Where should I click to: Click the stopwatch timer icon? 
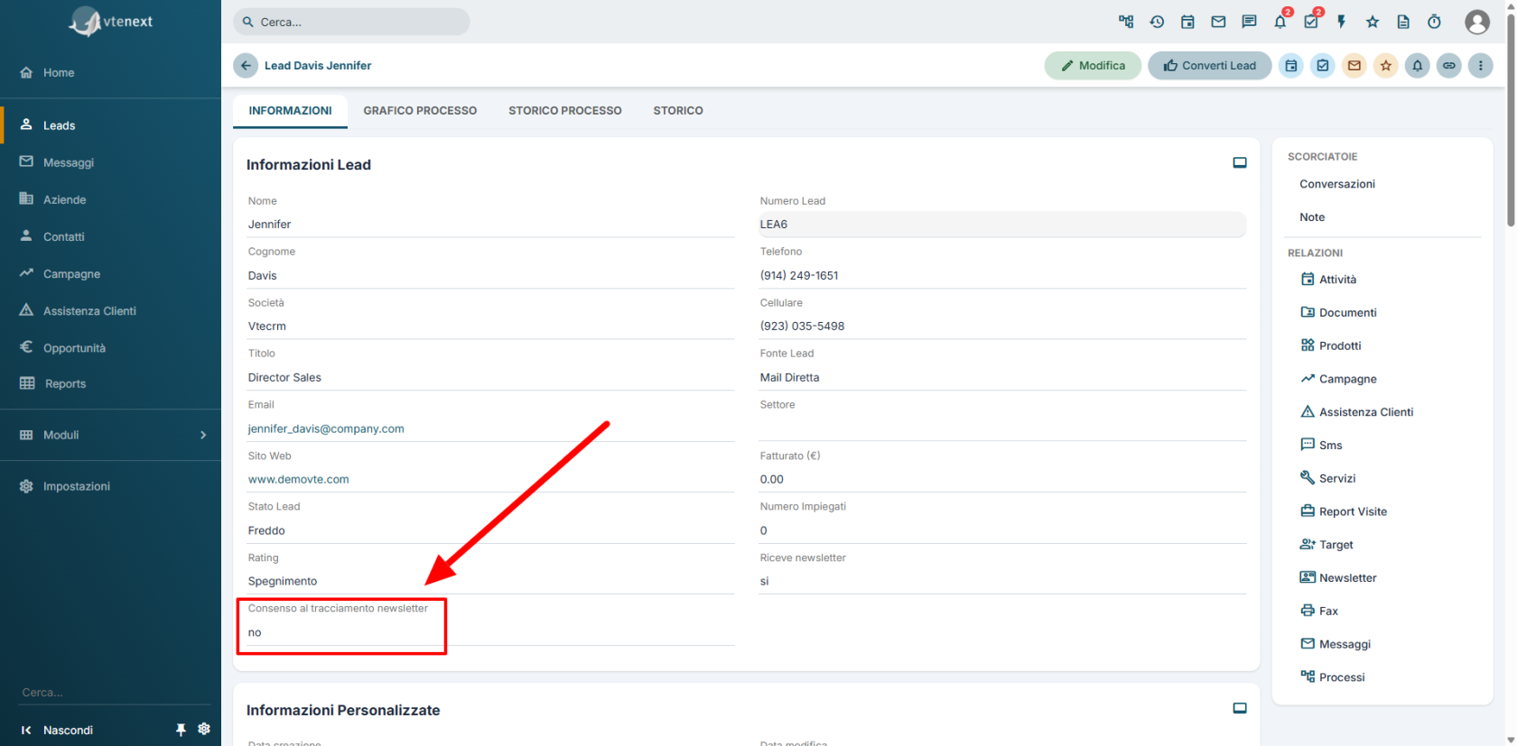tap(1434, 22)
